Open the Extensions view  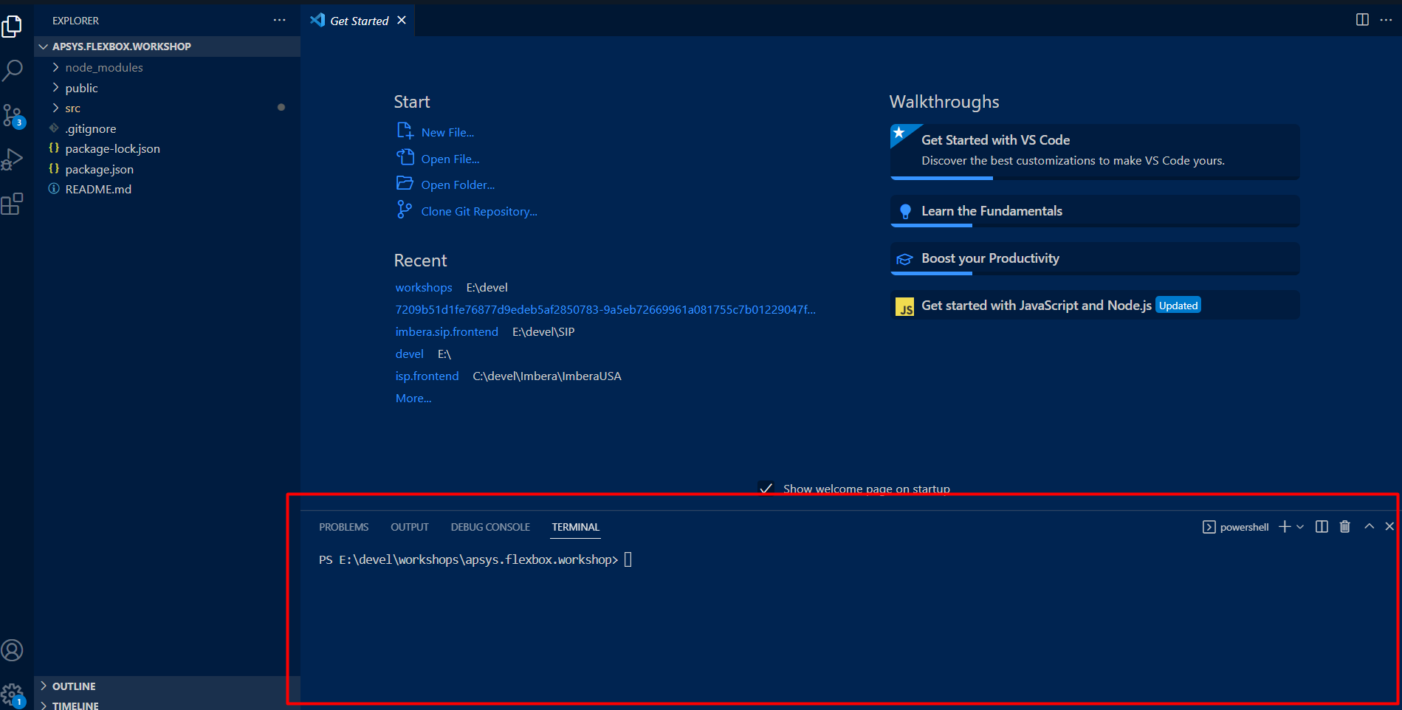tap(13, 204)
